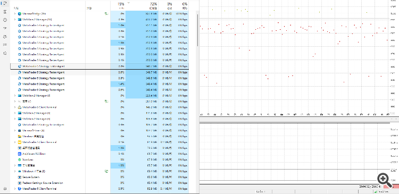Open the Details list sidebar icon

[5, 45]
